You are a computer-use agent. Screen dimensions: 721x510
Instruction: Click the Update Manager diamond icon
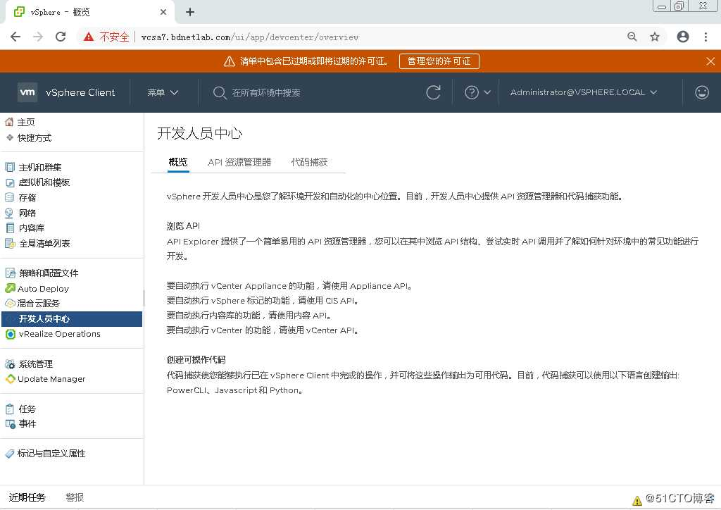tap(10, 378)
